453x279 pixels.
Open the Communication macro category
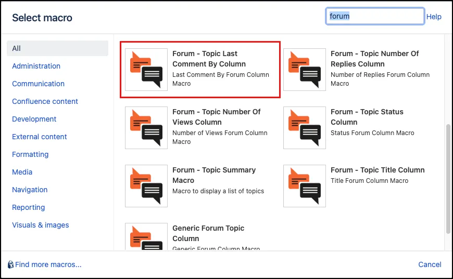pos(38,84)
